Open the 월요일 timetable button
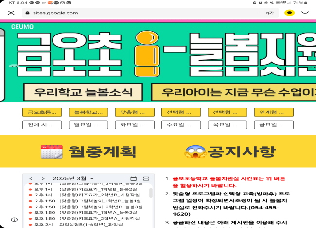This screenshot has height=228, width=316. pyautogui.click(x=88, y=125)
